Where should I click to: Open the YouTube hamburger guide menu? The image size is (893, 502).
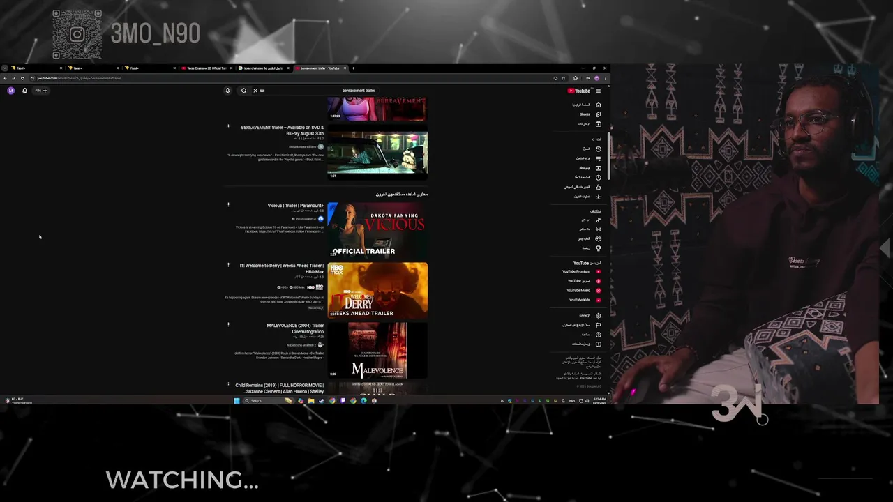tap(598, 91)
